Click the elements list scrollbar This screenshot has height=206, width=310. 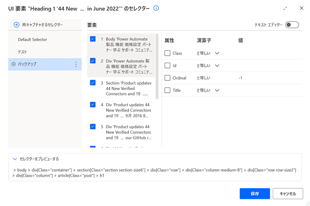(157, 66)
